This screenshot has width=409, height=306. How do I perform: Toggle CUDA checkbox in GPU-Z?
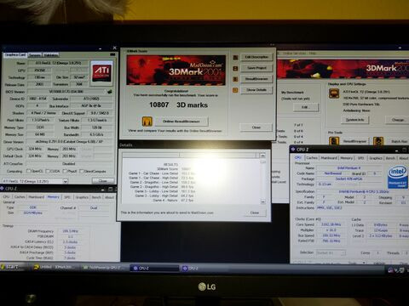48,171
